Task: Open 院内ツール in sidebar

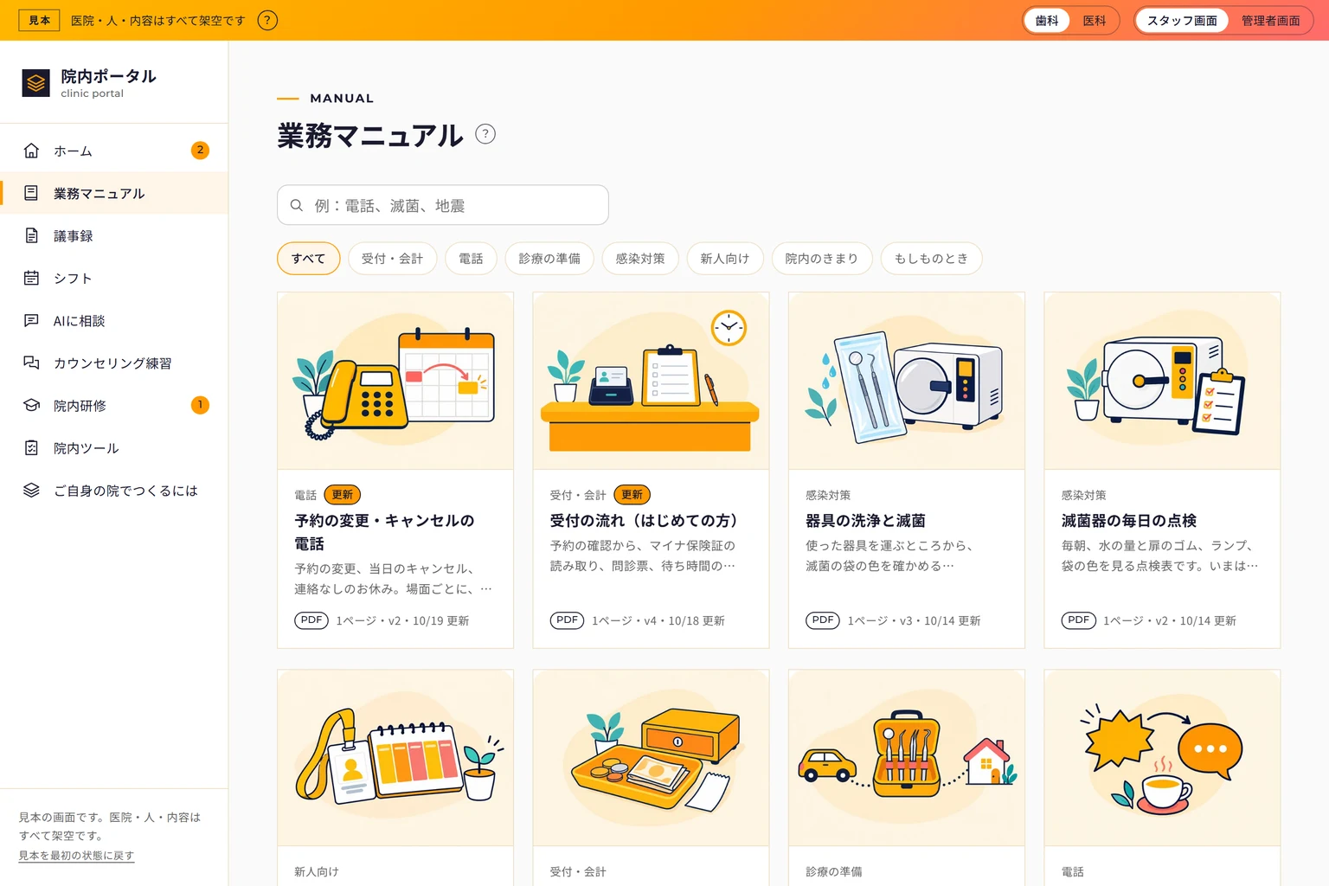Action: coord(114,447)
